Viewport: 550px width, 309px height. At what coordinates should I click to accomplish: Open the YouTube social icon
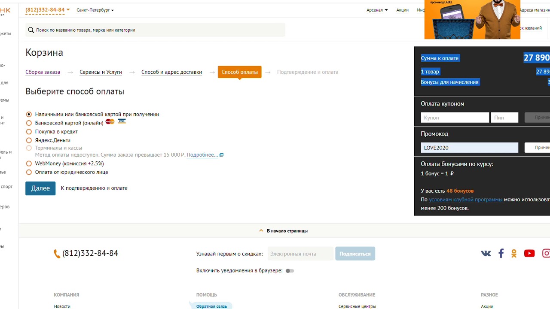(x=529, y=253)
